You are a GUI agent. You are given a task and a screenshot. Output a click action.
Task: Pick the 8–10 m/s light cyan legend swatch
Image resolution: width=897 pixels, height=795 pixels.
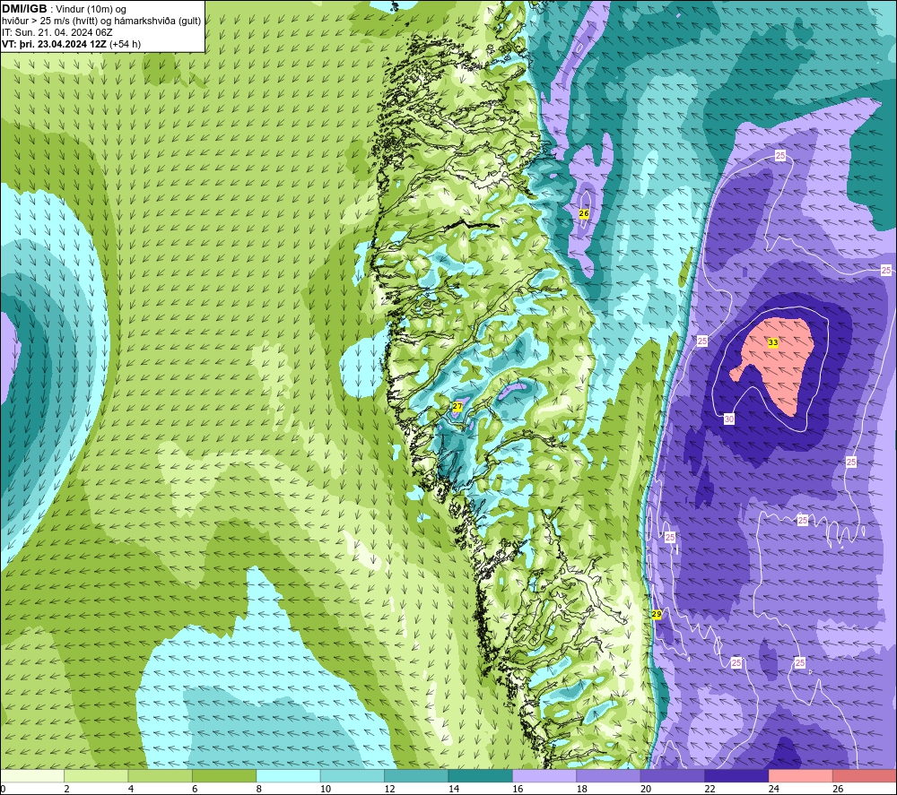point(288,775)
